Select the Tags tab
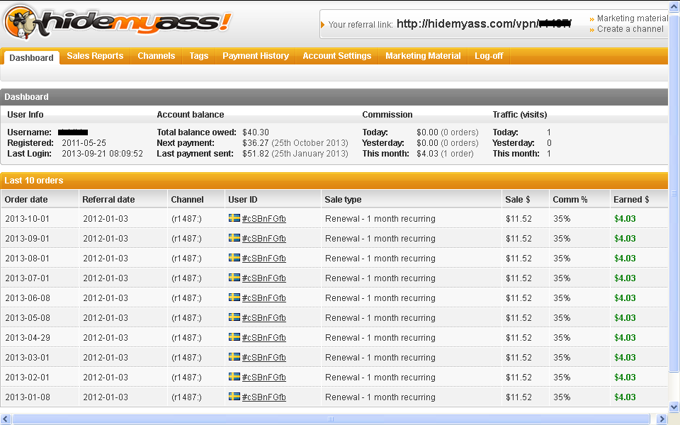Screen dimensions: 680x425 pos(198,55)
